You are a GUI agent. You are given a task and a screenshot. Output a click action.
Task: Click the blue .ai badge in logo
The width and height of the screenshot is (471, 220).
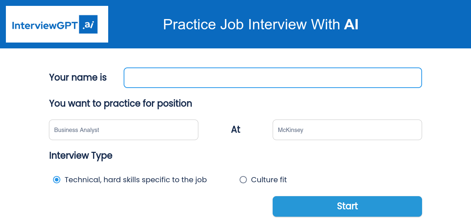[88, 24]
